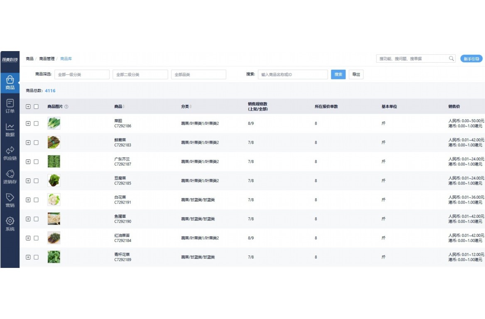Click the blue 搜索 button
This screenshot has height=319, width=485.
tap(338, 74)
